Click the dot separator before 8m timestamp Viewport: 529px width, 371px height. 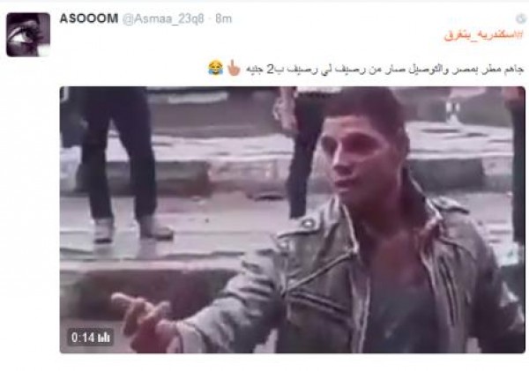click(210, 19)
